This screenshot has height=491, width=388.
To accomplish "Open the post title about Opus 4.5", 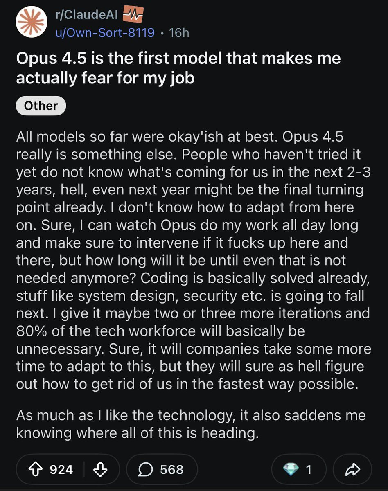I will coord(178,68).
